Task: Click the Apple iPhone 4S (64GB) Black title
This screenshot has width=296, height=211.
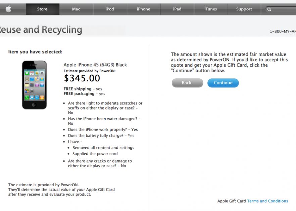Action: click(x=95, y=65)
